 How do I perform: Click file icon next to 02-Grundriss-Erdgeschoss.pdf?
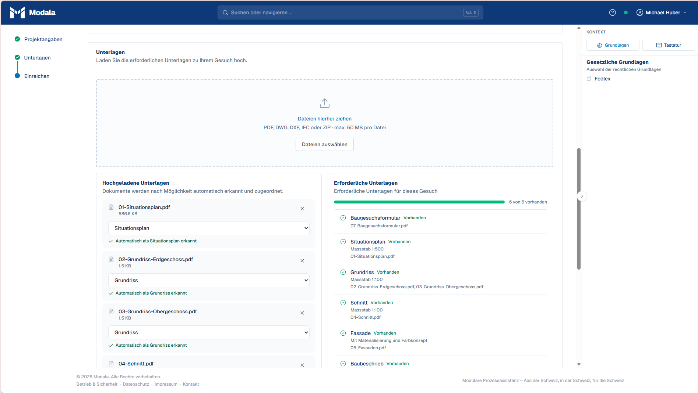tap(111, 259)
